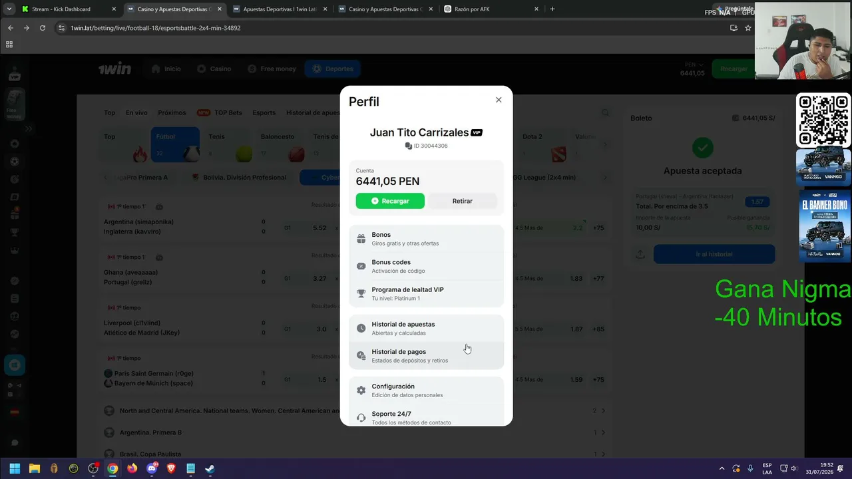852x479 pixels.
Task: Close the Stream - Kick Dashboard tab
Action: point(114,9)
